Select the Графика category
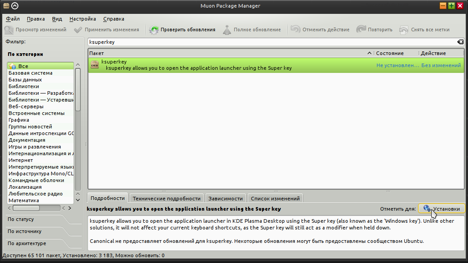The image size is (468, 263). tap(40, 120)
